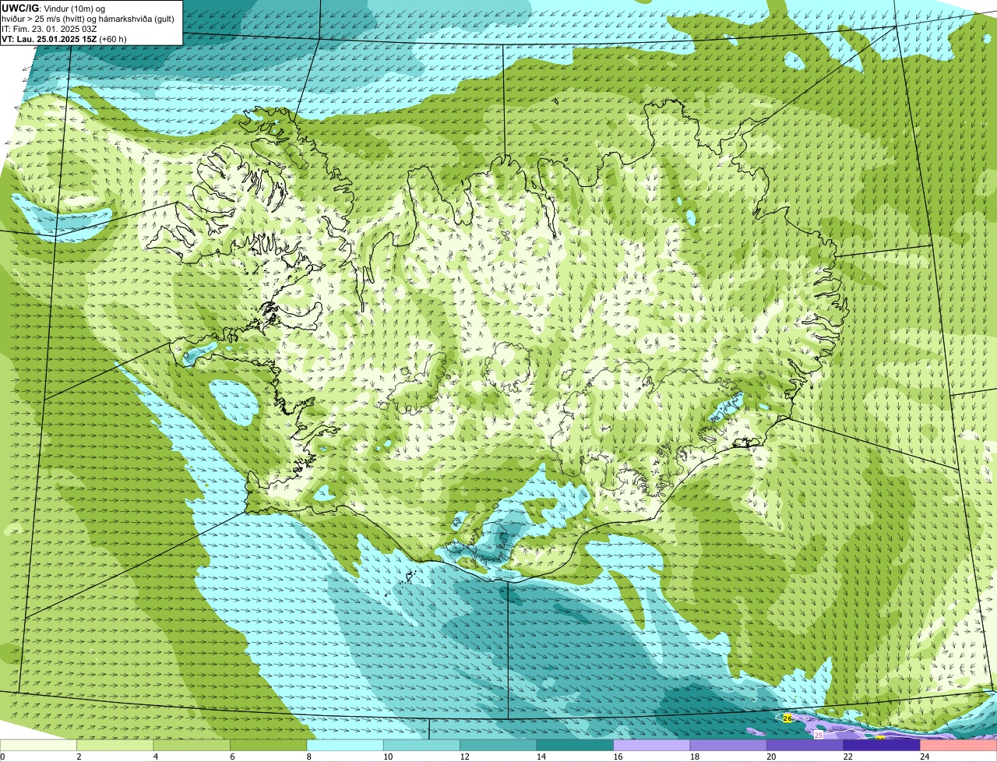Click the 0–2 m/s palest legend swatch
997x762 pixels.
39,745
